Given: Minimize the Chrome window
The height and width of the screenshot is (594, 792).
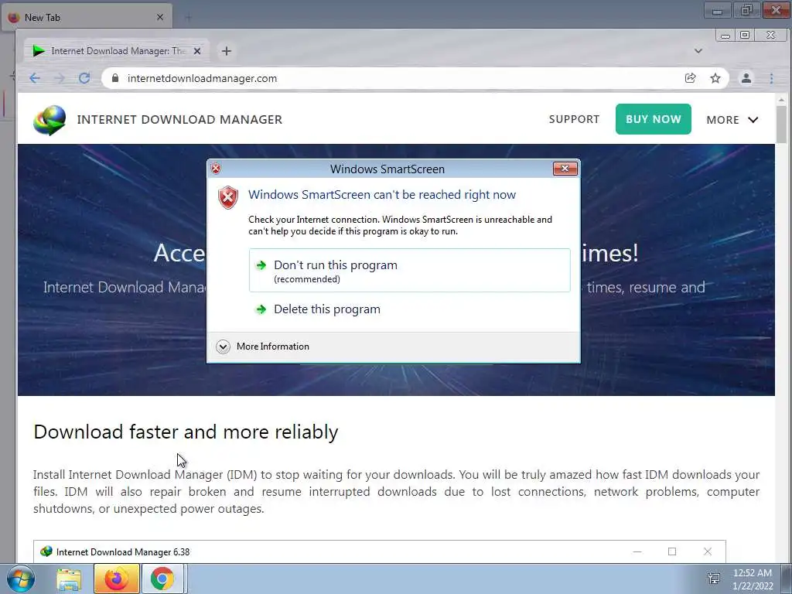Looking at the screenshot, I should [x=725, y=36].
